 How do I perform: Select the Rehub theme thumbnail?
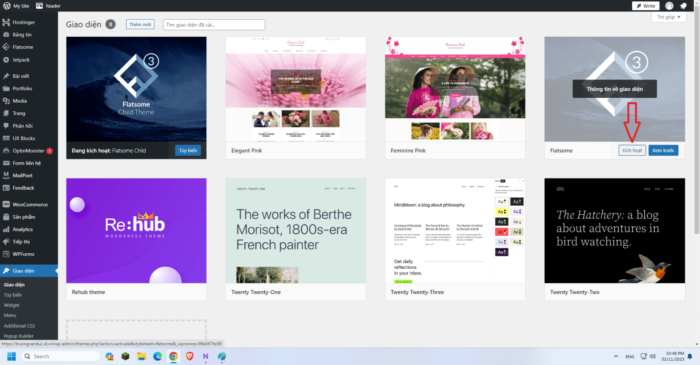click(x=136, y=231)
